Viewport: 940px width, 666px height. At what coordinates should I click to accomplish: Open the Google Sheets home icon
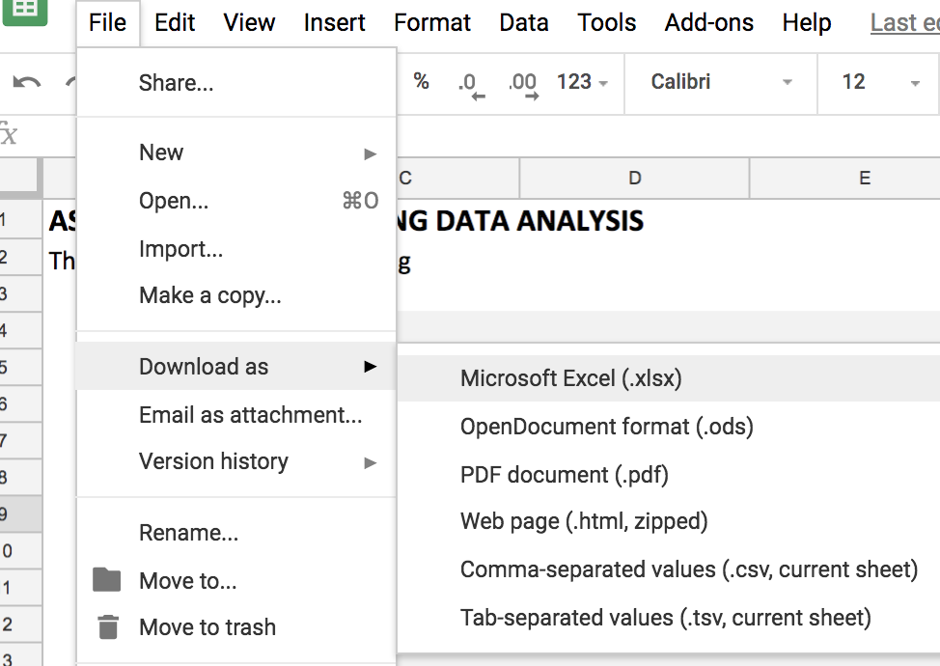tap(24, 11)
